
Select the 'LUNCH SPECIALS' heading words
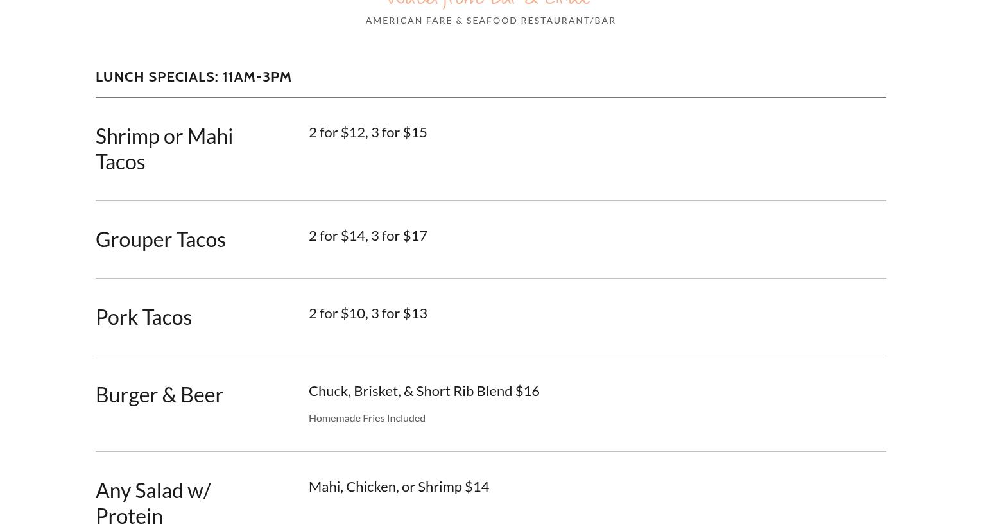tap(156, 77)
